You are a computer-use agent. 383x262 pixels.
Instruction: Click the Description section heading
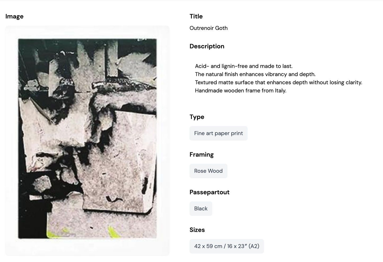(207, 46)
